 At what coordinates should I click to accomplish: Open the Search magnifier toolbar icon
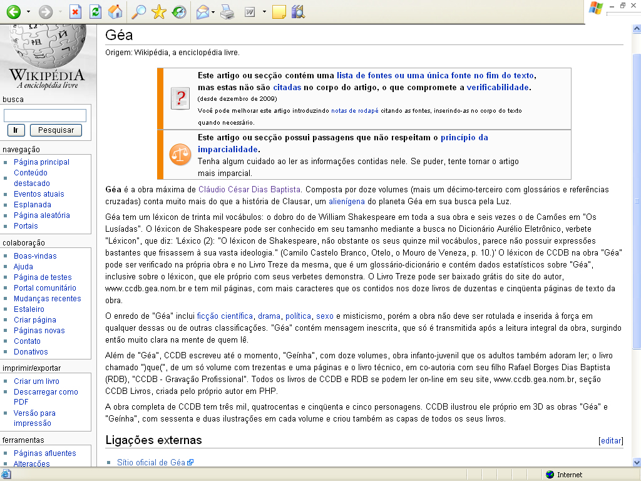pyautogui.click(x=138, y=12)
